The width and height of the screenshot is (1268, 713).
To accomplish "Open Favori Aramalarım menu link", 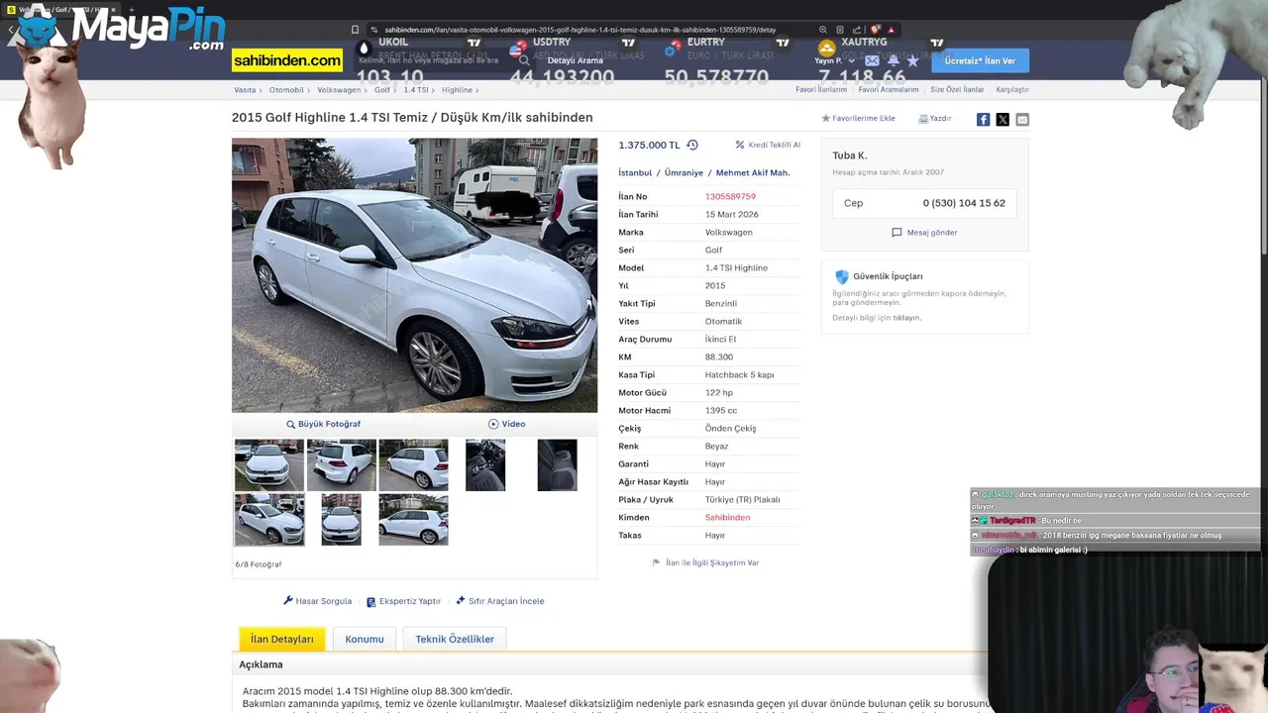I will (x=889, y=90).
